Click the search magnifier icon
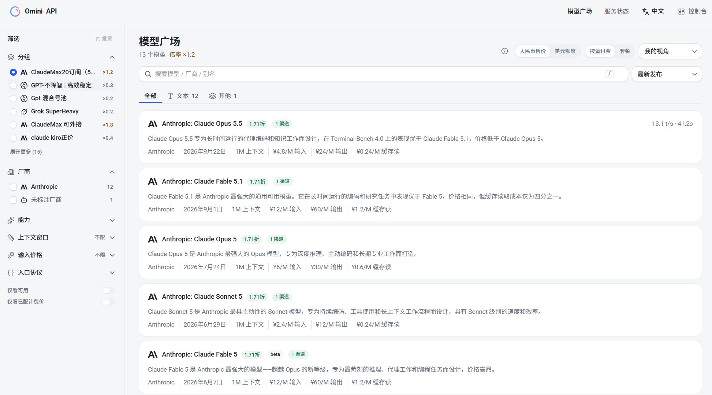This screenshot has width=712, height=395. coord(148,74)
